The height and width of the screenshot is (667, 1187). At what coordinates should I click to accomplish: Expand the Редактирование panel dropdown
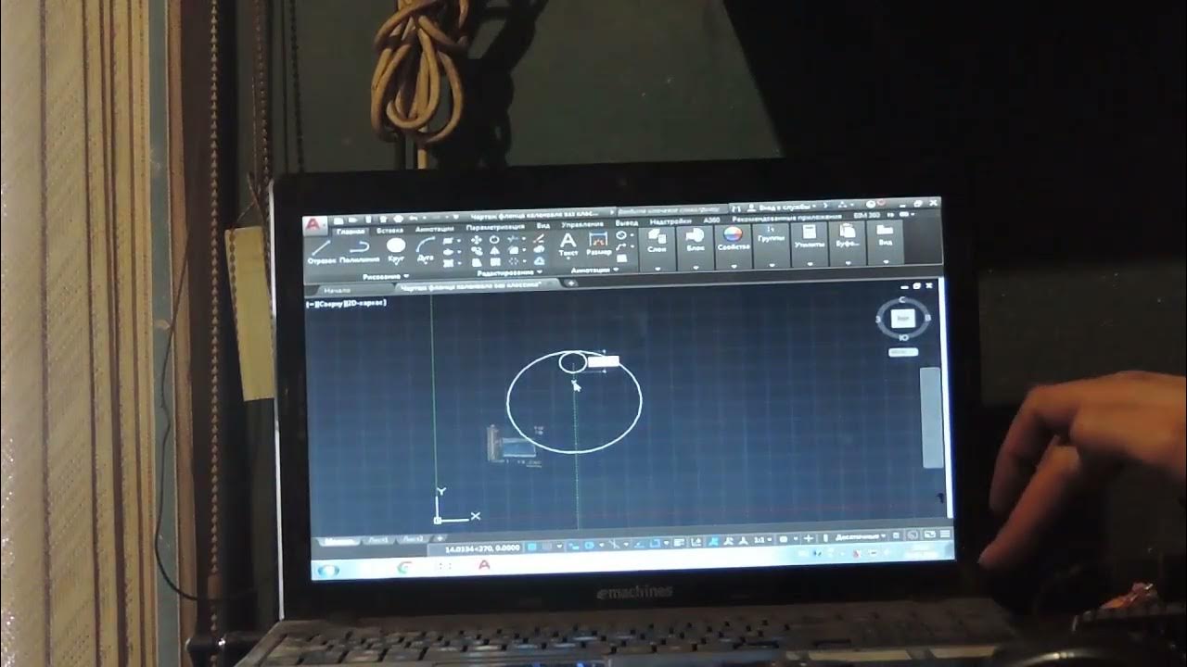coord(510,273)
